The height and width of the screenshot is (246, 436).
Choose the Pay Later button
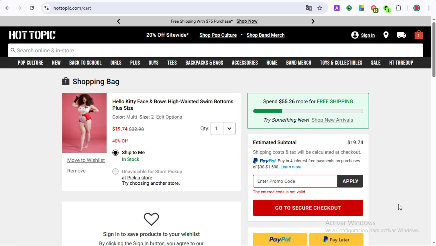pyautogui.click(x=336, y=239)
